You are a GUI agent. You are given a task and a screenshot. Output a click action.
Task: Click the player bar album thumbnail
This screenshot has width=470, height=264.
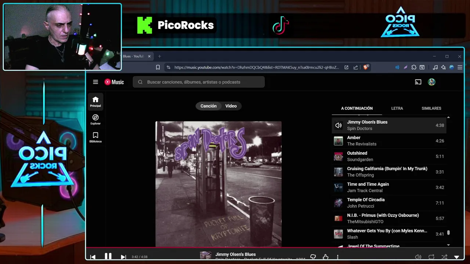tap(206, 256)
